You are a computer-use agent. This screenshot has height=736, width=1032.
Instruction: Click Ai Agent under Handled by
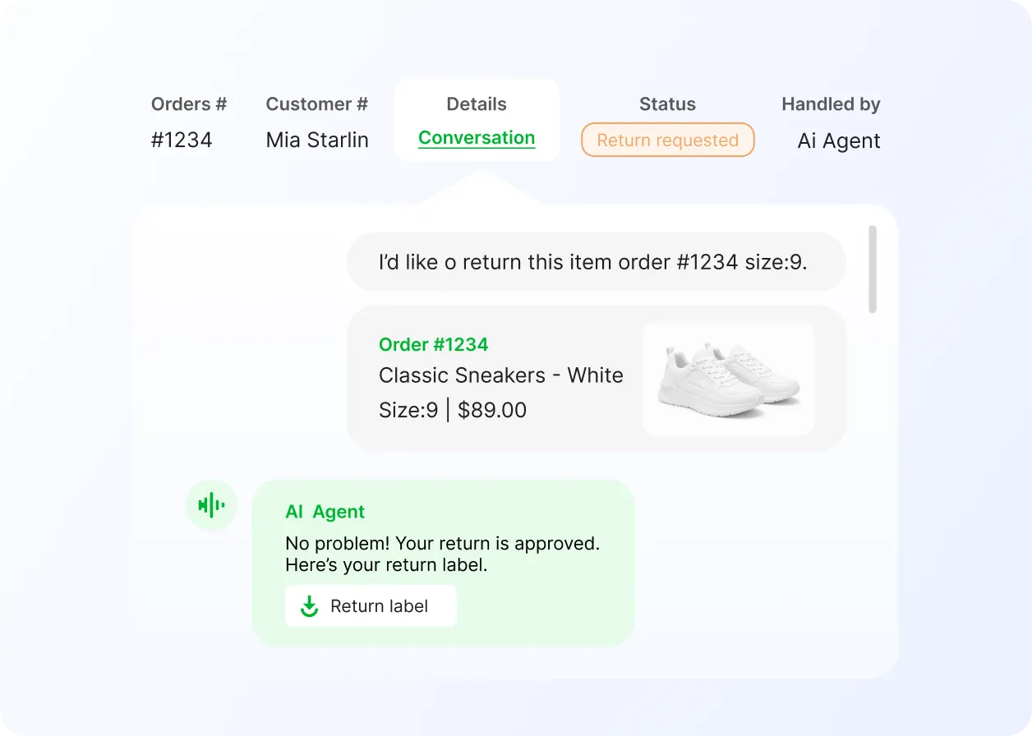click(839, 140)
